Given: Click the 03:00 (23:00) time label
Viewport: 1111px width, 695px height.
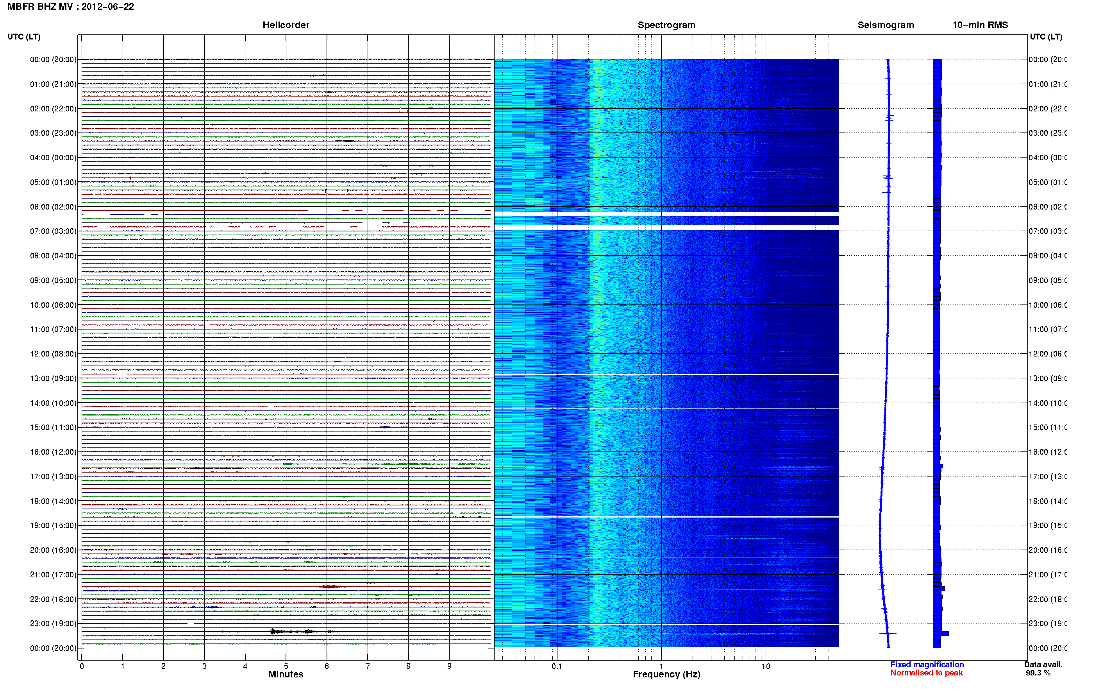Looking at the screenshot, I should coord(53,133).
